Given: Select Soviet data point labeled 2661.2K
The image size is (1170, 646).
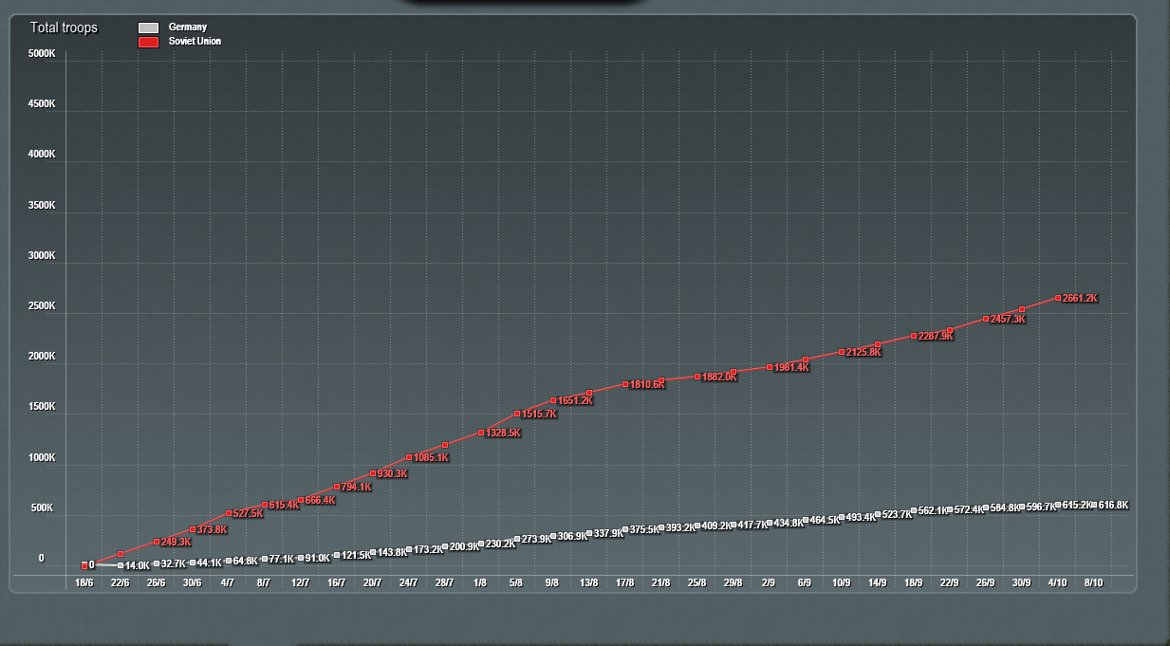Looking at the screenshot, I should (x=1058, y=298).
